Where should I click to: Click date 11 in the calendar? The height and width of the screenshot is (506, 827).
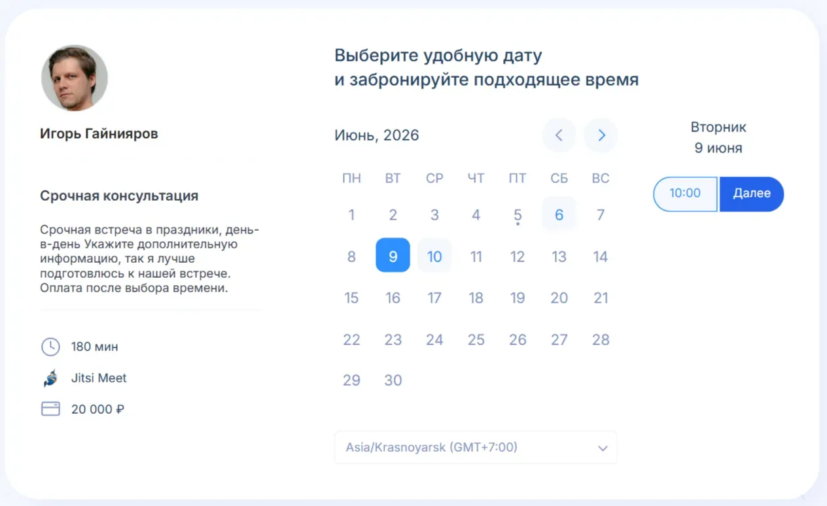pos(476,256)
